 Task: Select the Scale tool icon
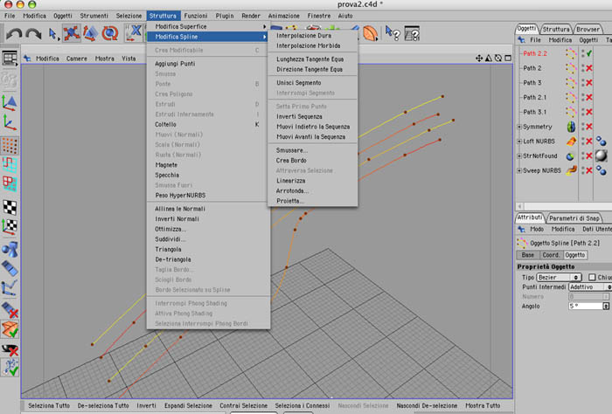91,33
